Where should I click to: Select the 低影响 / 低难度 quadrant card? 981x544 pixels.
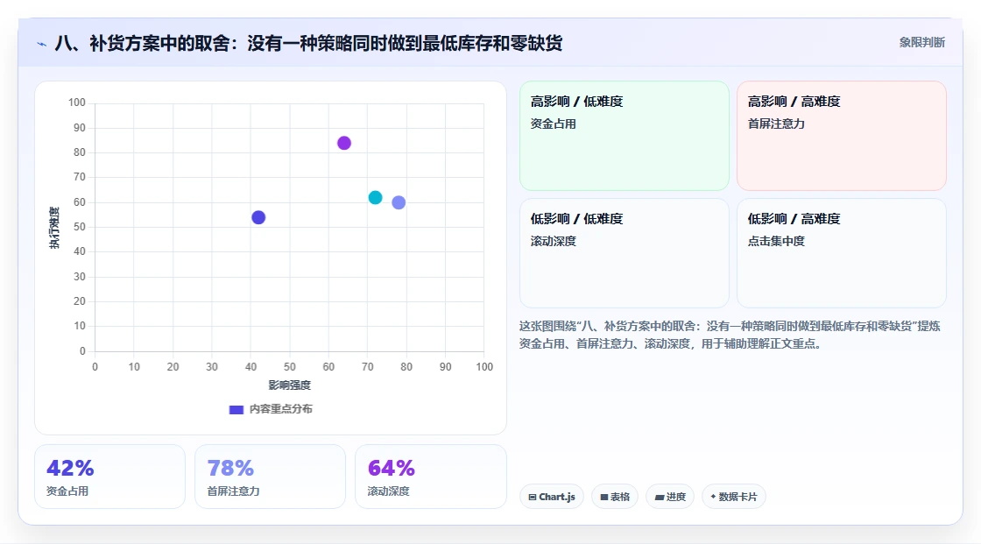click(x=625, y=253)
